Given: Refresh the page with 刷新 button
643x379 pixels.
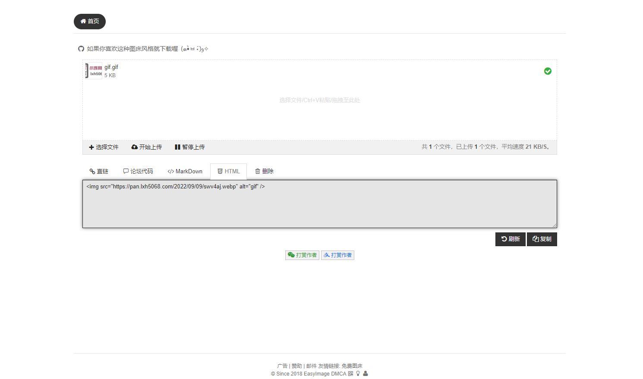Looking at the screenshot, I should pos(511,239).
